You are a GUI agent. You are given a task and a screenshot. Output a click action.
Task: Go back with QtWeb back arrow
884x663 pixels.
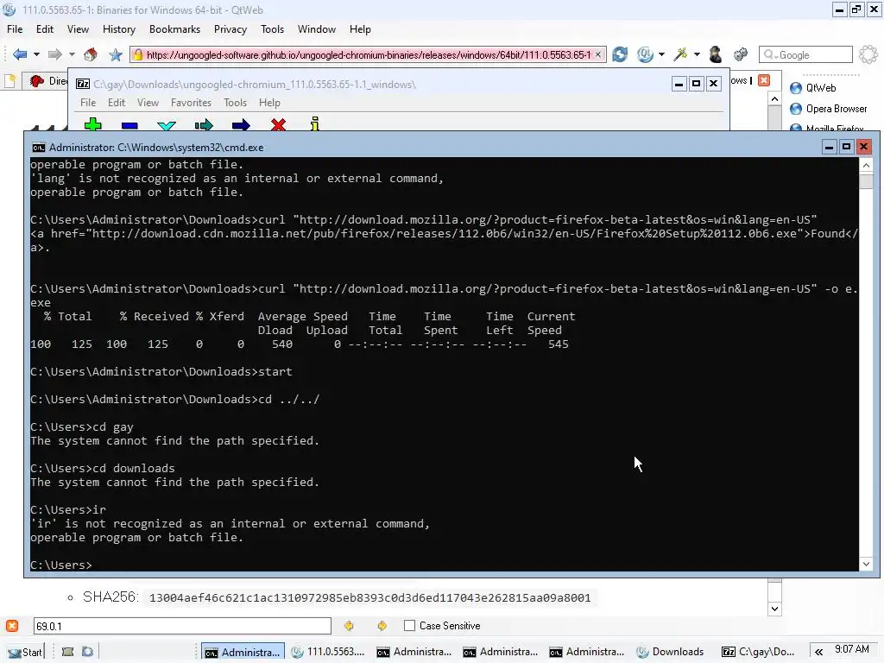[20, 54]
